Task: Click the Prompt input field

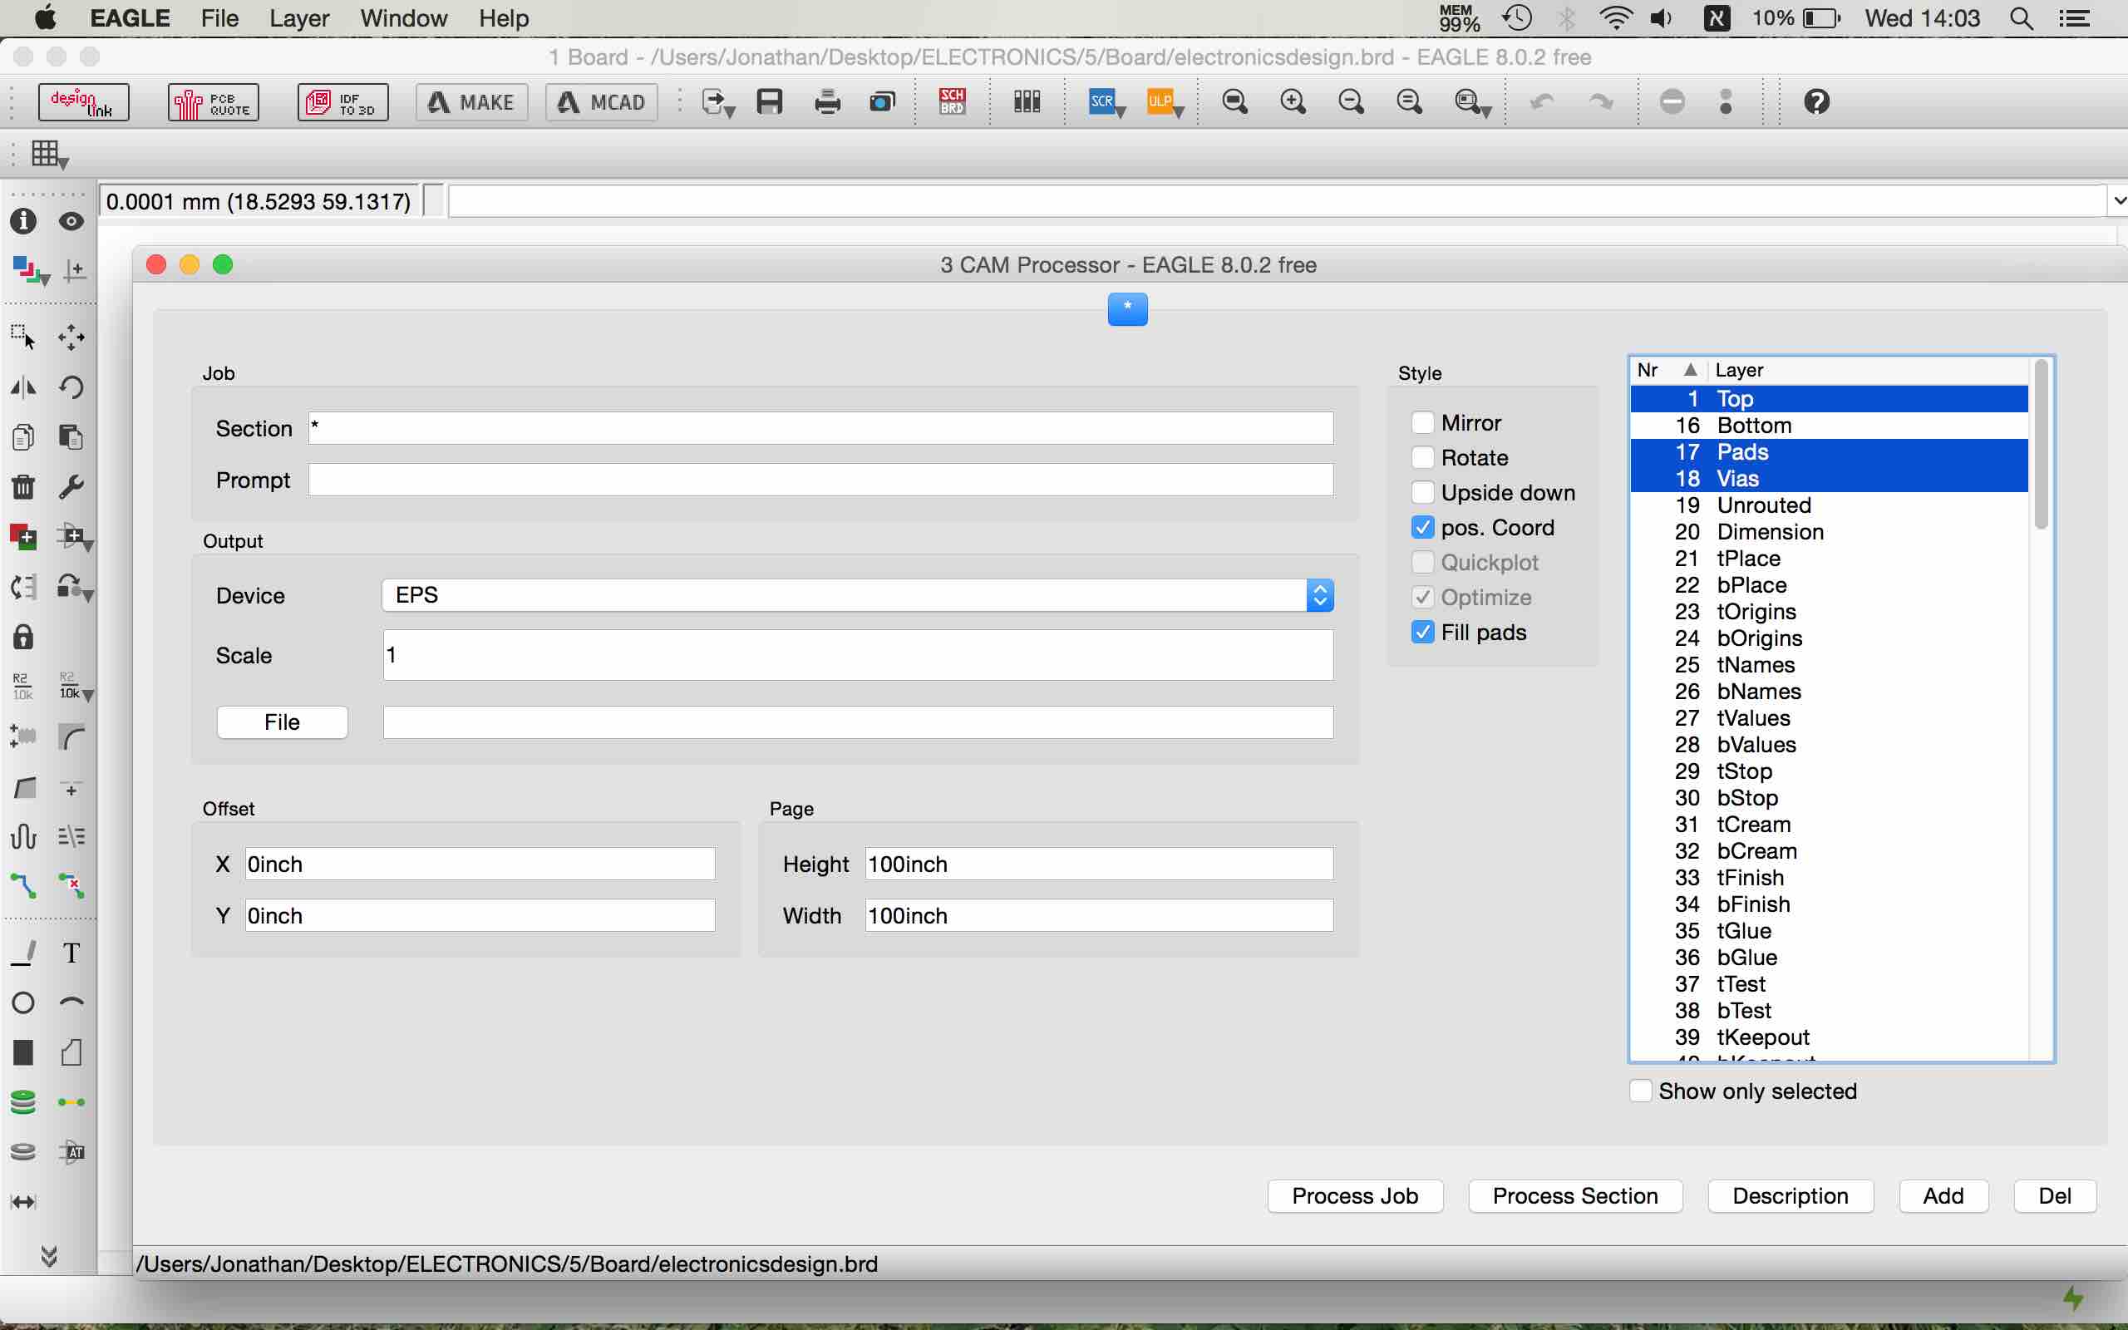Action: click(x=820, y=480)
